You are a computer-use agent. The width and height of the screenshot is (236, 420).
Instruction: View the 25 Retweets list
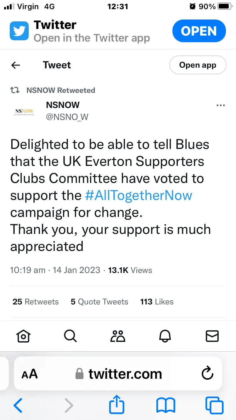click(x=36, y=302)
